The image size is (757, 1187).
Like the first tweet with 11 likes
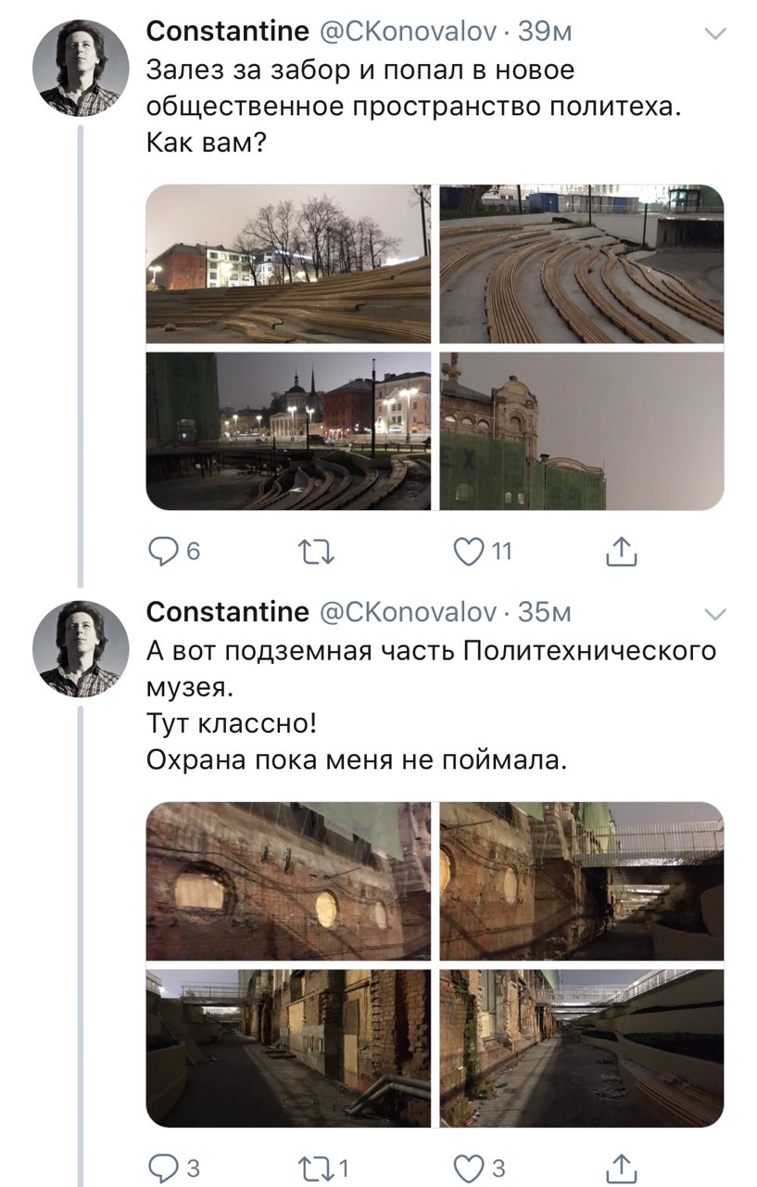point(469,553)
